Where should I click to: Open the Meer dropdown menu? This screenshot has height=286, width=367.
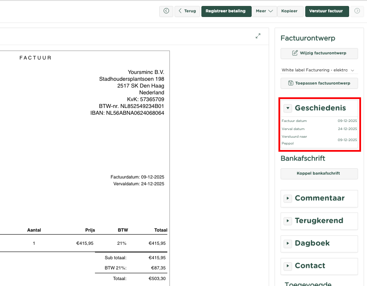[x=264, y=11]
